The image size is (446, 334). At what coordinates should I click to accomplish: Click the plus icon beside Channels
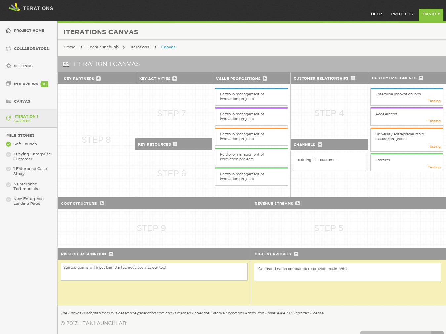pos(320,145)
